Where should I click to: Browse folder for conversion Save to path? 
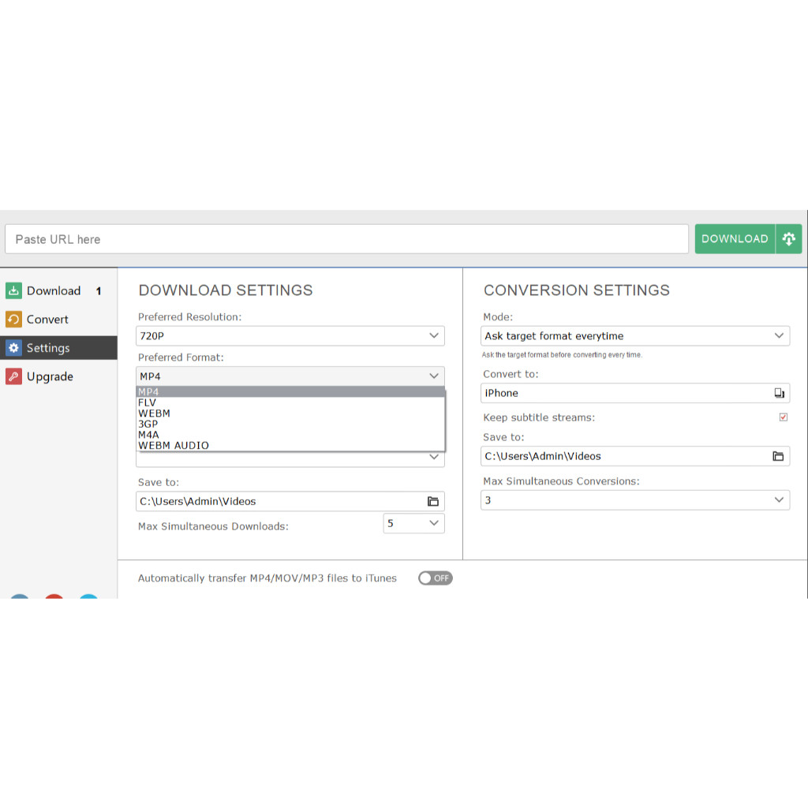coord(778,456)
